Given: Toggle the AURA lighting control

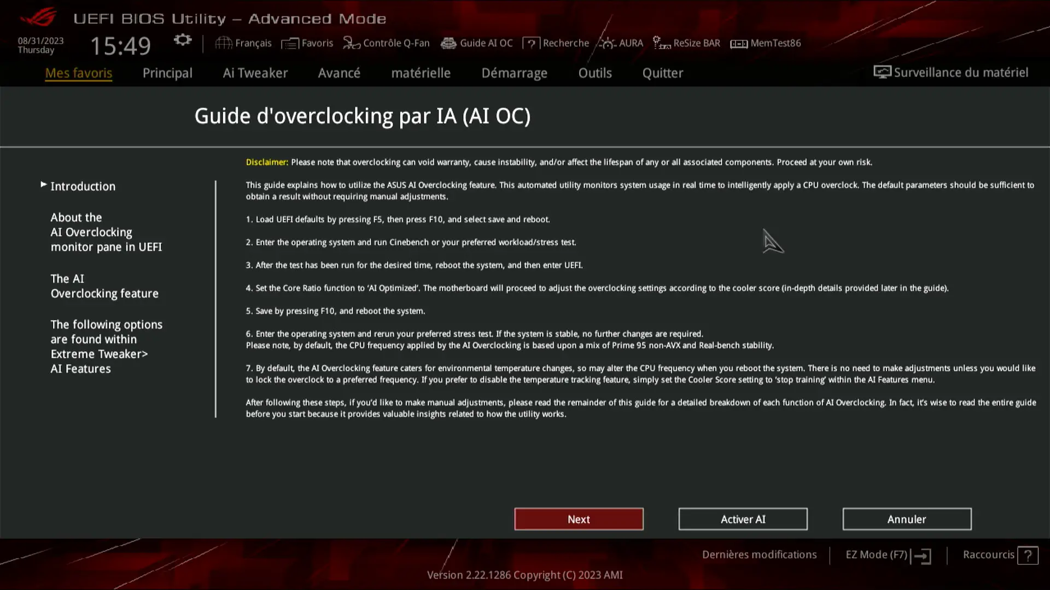Looking at the screenshot, I should (621, 43).
